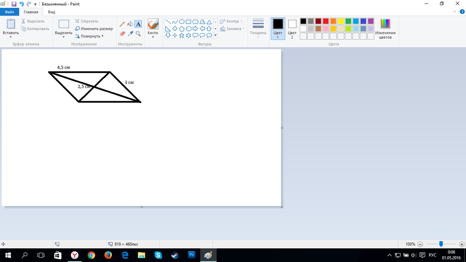Choose the five-point star shape

tap(181, 35)
